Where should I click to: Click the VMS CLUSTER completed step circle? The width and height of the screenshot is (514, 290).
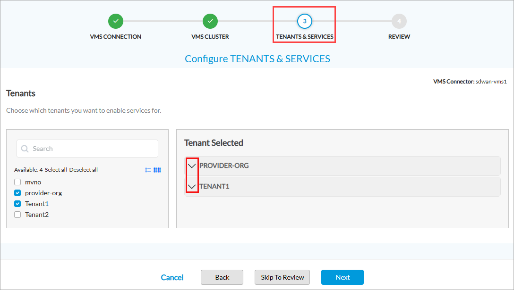210,21
